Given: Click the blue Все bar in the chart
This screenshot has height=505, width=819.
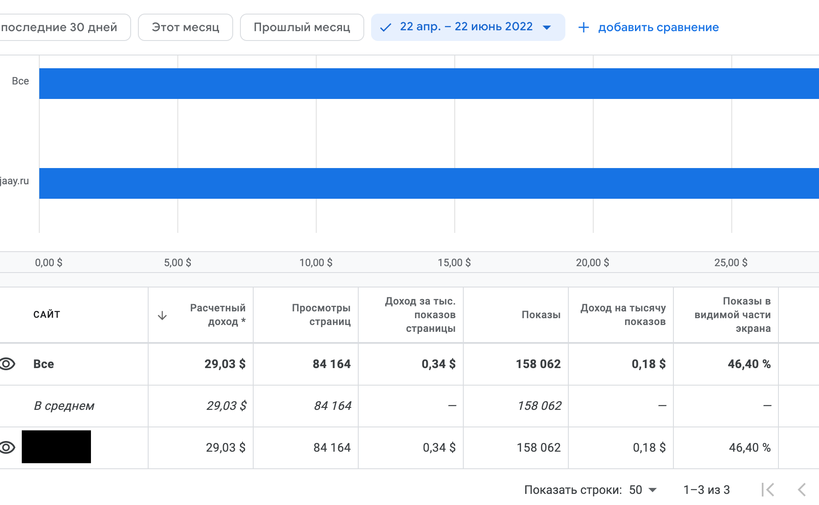Looking at the screenshot, I should pyautogui.click(x=427, y=84).
